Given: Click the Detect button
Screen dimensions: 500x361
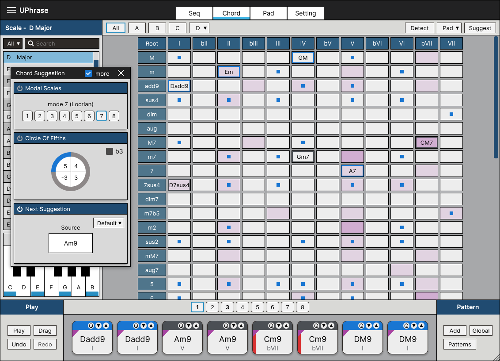Looking at the screenshot, I should pos(420,28).
